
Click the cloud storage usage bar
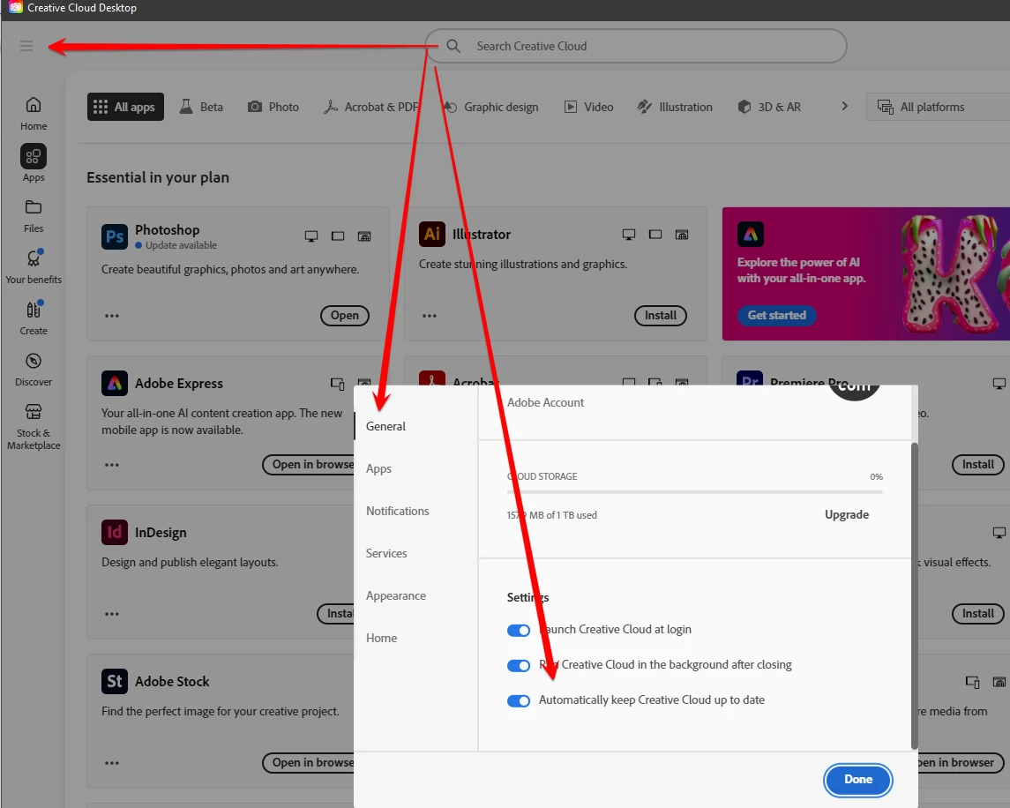pos(694,492)
